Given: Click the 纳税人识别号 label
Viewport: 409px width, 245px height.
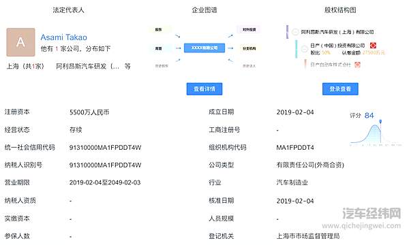Looking at the screenshot, I should click(23, 165).
